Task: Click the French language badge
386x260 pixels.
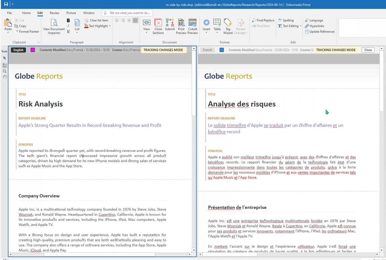Action: pyautogui.click(x=208, y=50)
